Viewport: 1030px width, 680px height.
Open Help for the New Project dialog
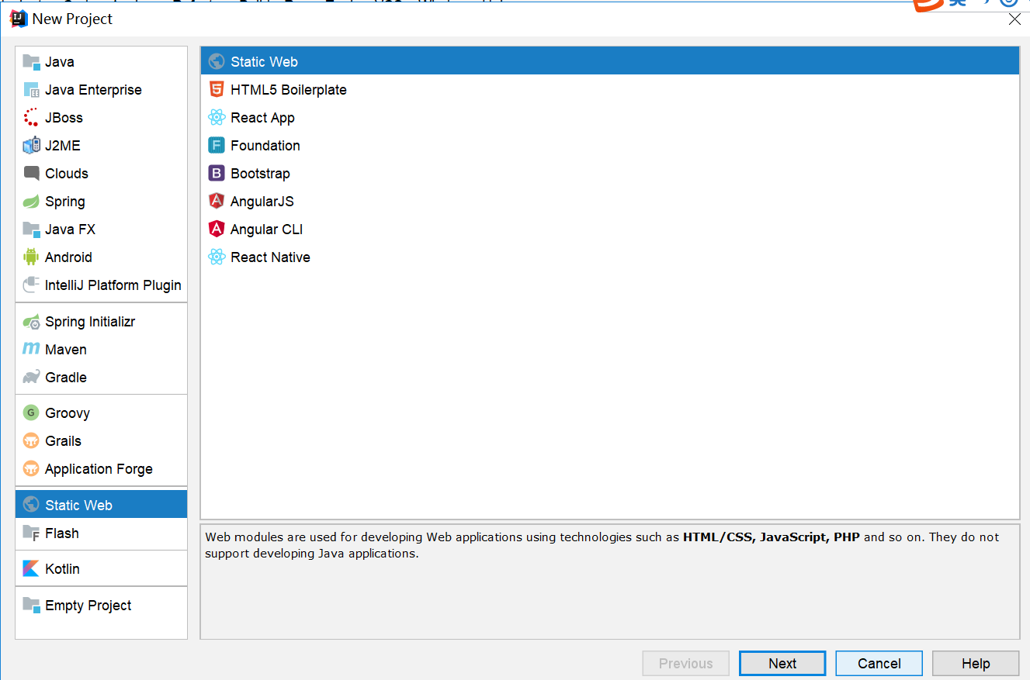pyautogui.click(x=976, y=664)
